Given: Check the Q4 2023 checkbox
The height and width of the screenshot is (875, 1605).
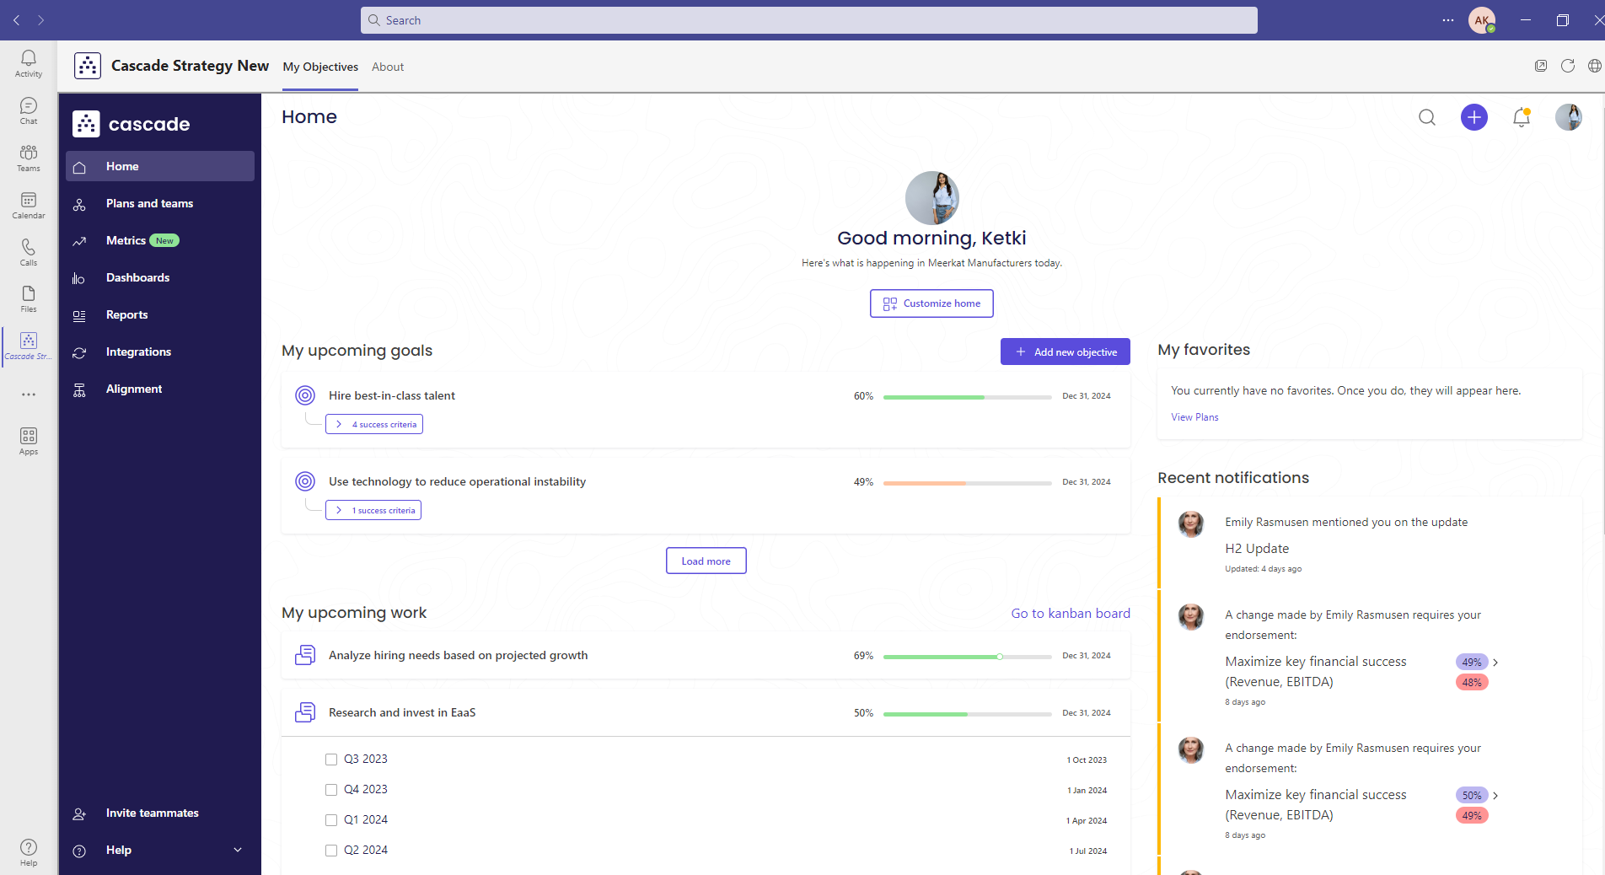Looking at the screenshot, I should pos(330,790).
